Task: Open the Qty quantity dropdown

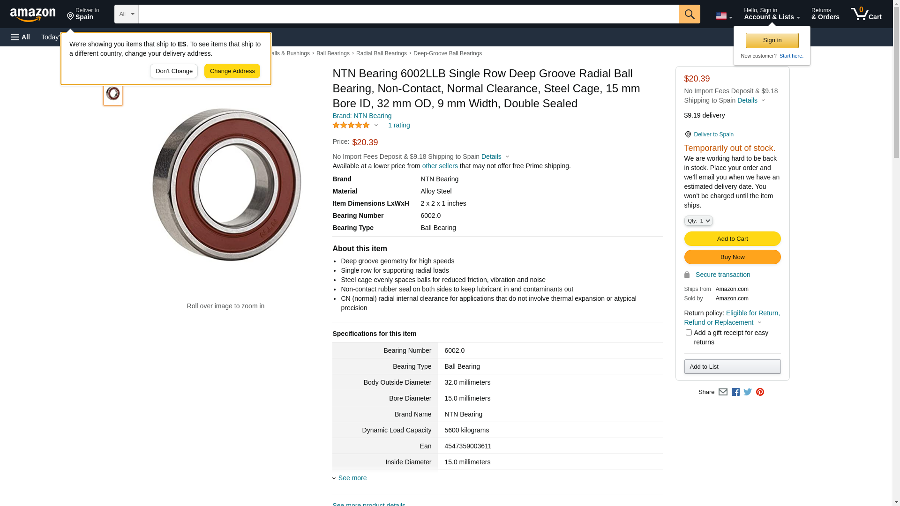Action: click(x=698, y=221)
